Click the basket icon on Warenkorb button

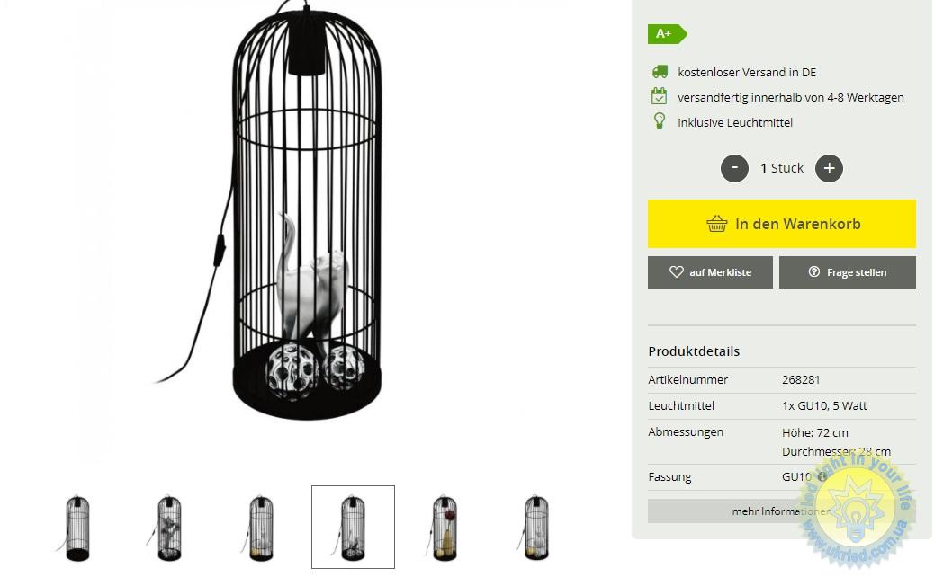[x=716, y=224]
